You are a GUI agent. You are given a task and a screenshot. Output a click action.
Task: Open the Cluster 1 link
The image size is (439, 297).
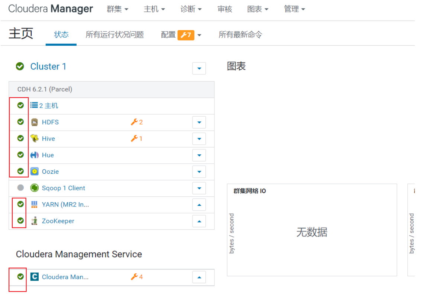tap(48, 66)
